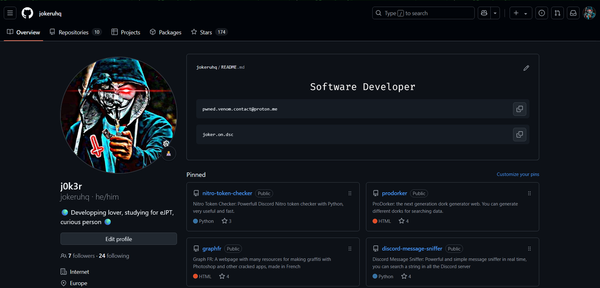The width and height of the screenshot is (600, 288).
Task: Click the star count on prodorker
Action: (x=404, y=221)
